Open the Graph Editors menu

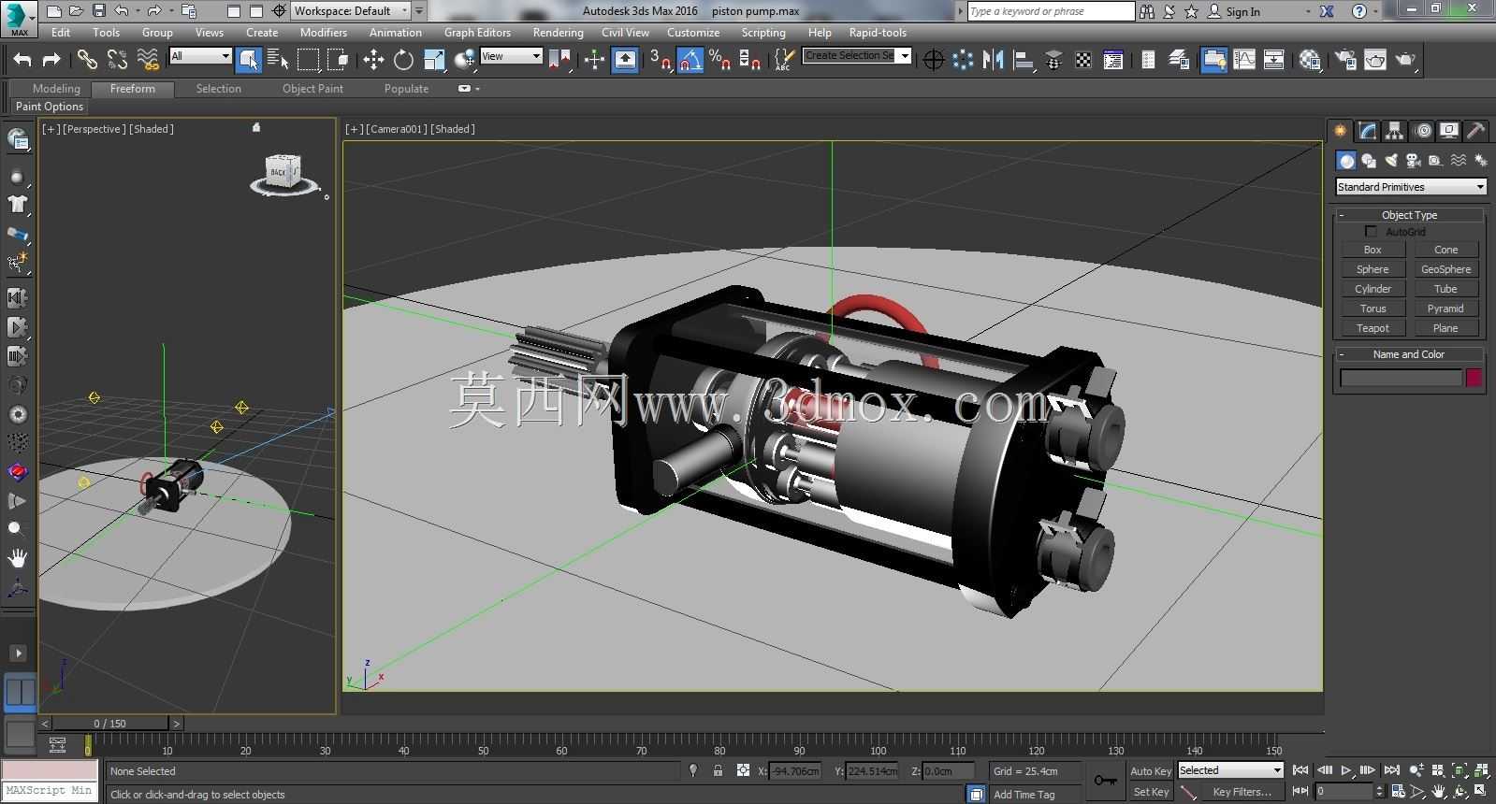click(x=477, y=32)
